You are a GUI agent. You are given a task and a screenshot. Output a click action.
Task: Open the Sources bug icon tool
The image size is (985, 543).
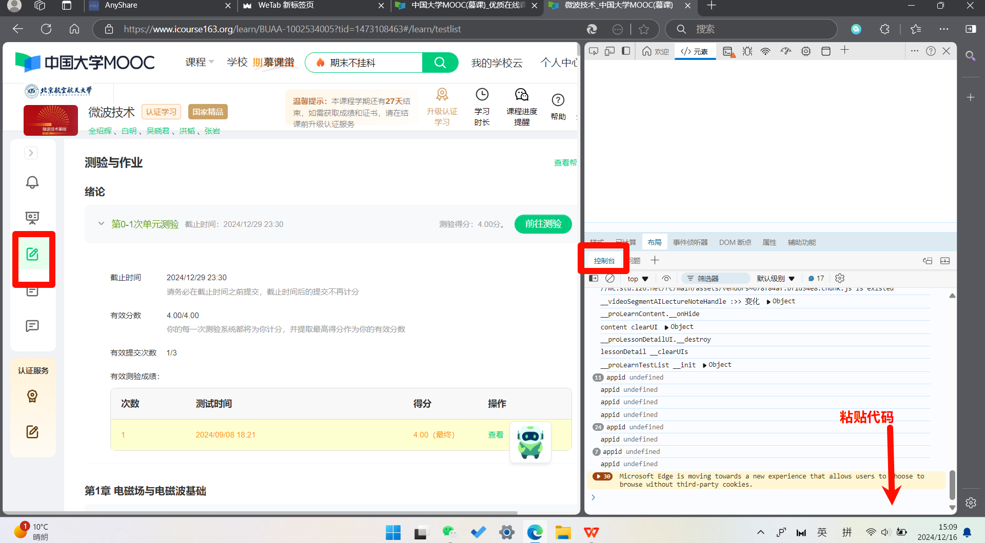click(747, 51)
